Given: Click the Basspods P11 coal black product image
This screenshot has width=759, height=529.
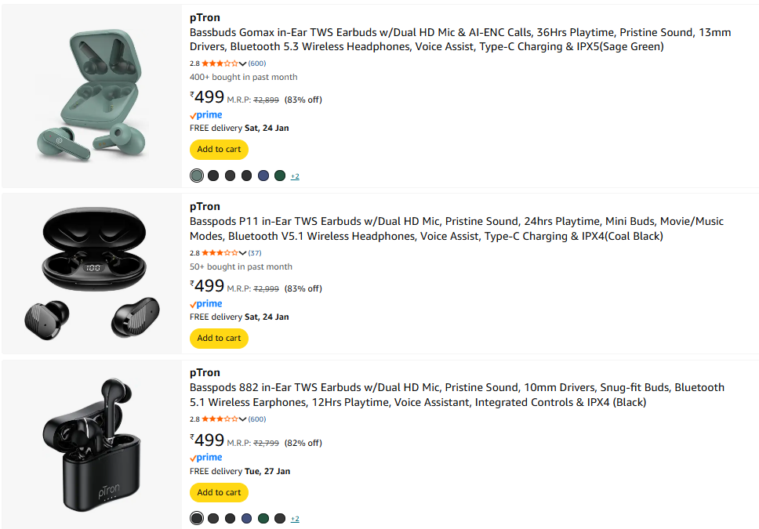Looking at the screenshot, I should pyautogui.click(x=92, y=274).
